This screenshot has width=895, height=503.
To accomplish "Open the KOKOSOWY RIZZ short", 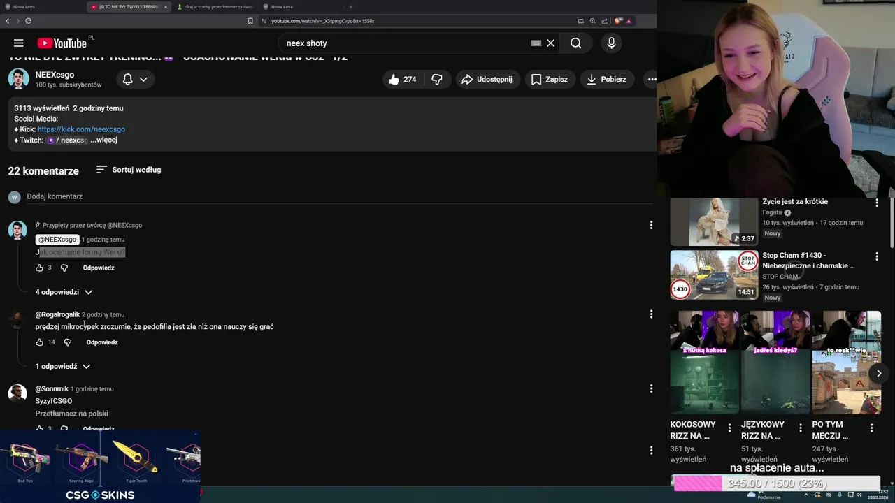I will click(x=704, y=362).
